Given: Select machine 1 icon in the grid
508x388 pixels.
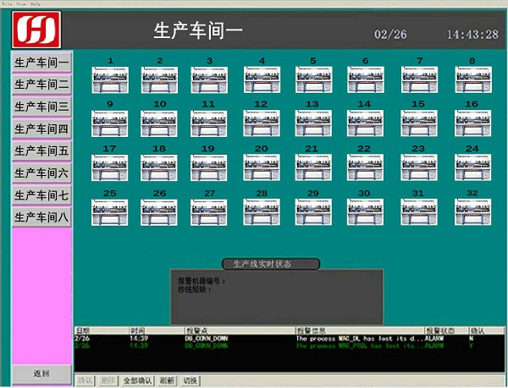Looking at the screenshot, I should click(x=109, y=79).
